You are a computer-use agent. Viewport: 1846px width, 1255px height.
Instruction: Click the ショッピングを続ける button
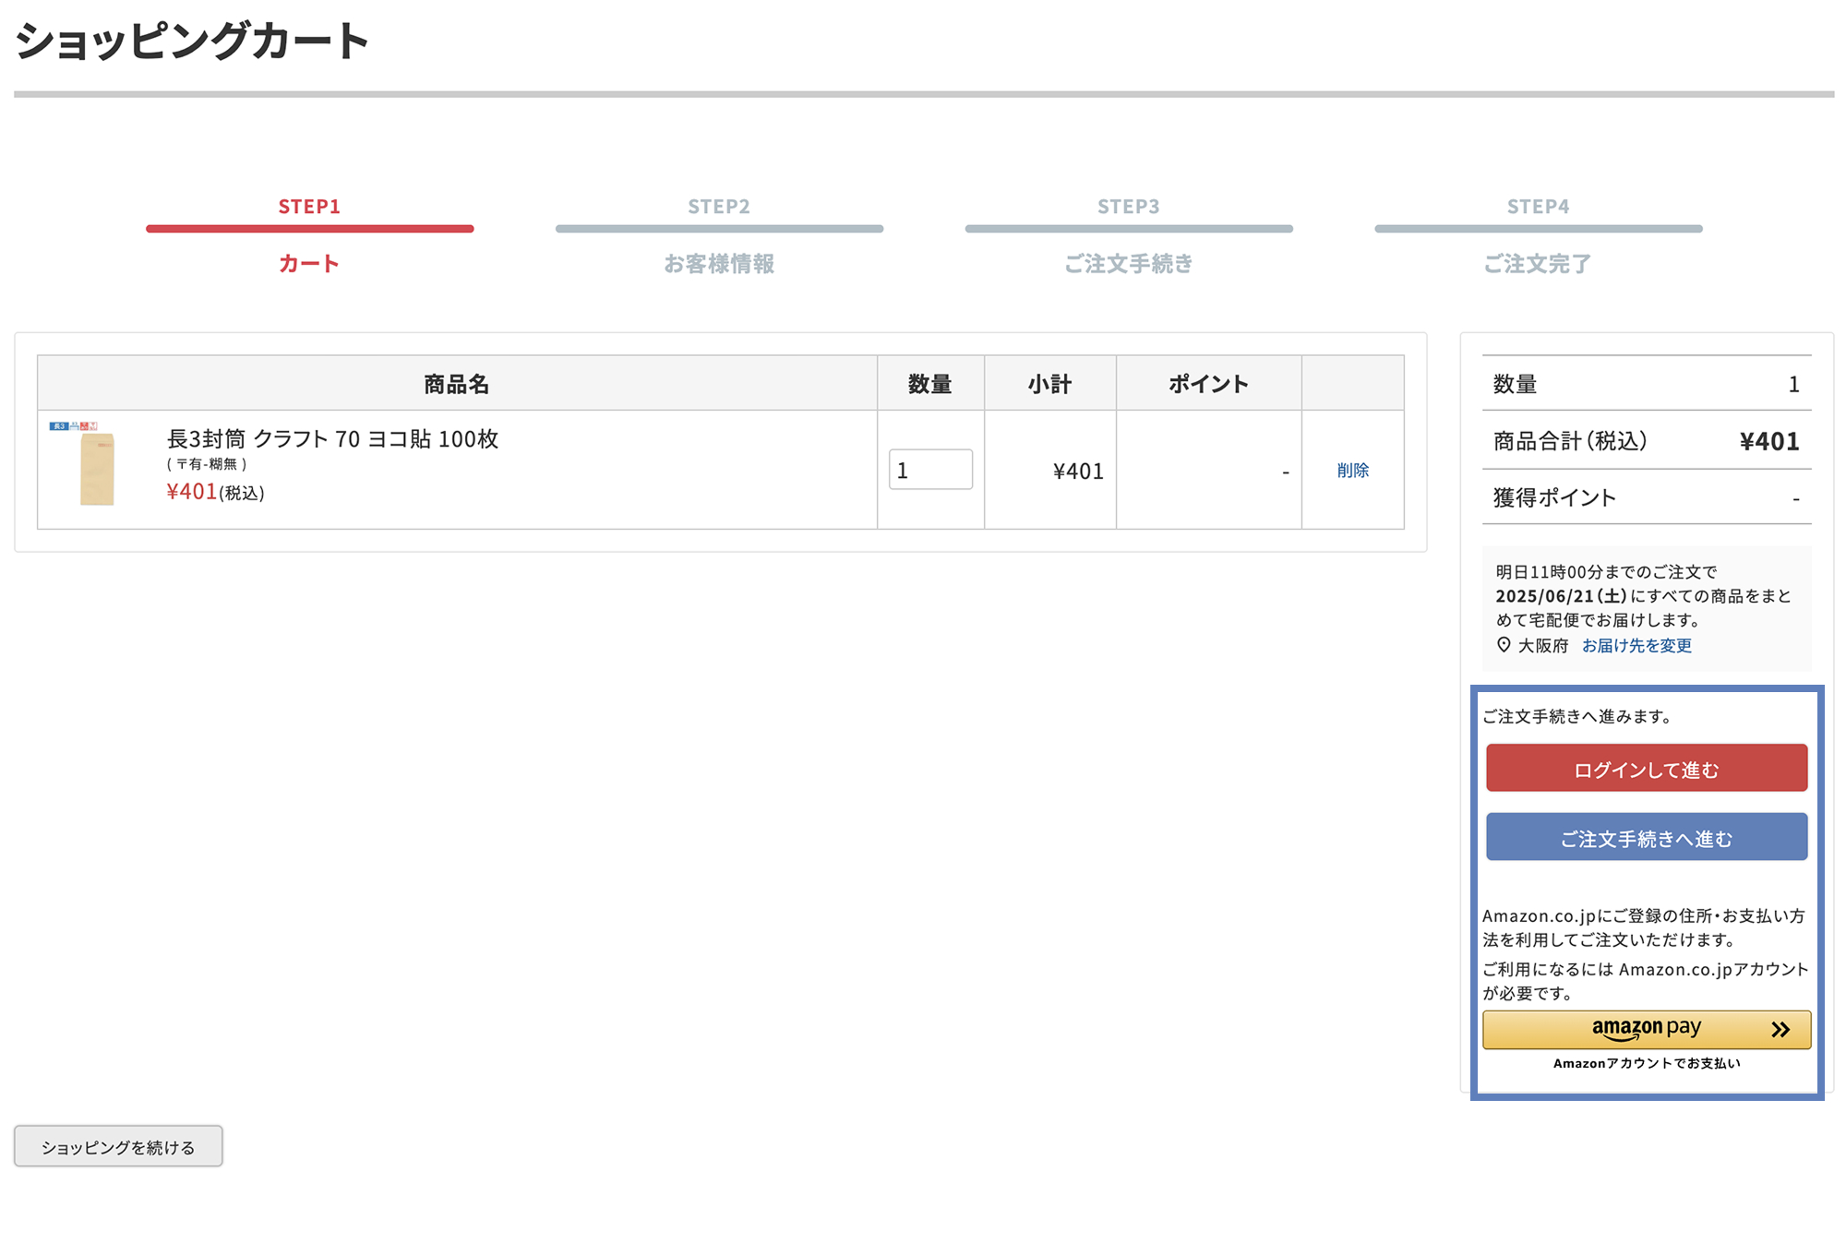pyautogui.click(x=118, y=1147)
